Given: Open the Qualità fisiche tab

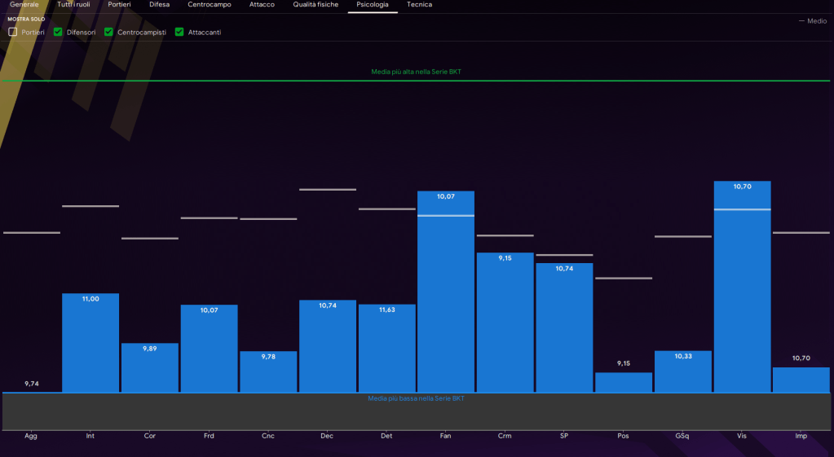Looking at the screenshot, I should [x=316, y=5].
